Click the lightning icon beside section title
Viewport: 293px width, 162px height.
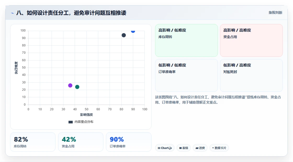tap(13, 13)
